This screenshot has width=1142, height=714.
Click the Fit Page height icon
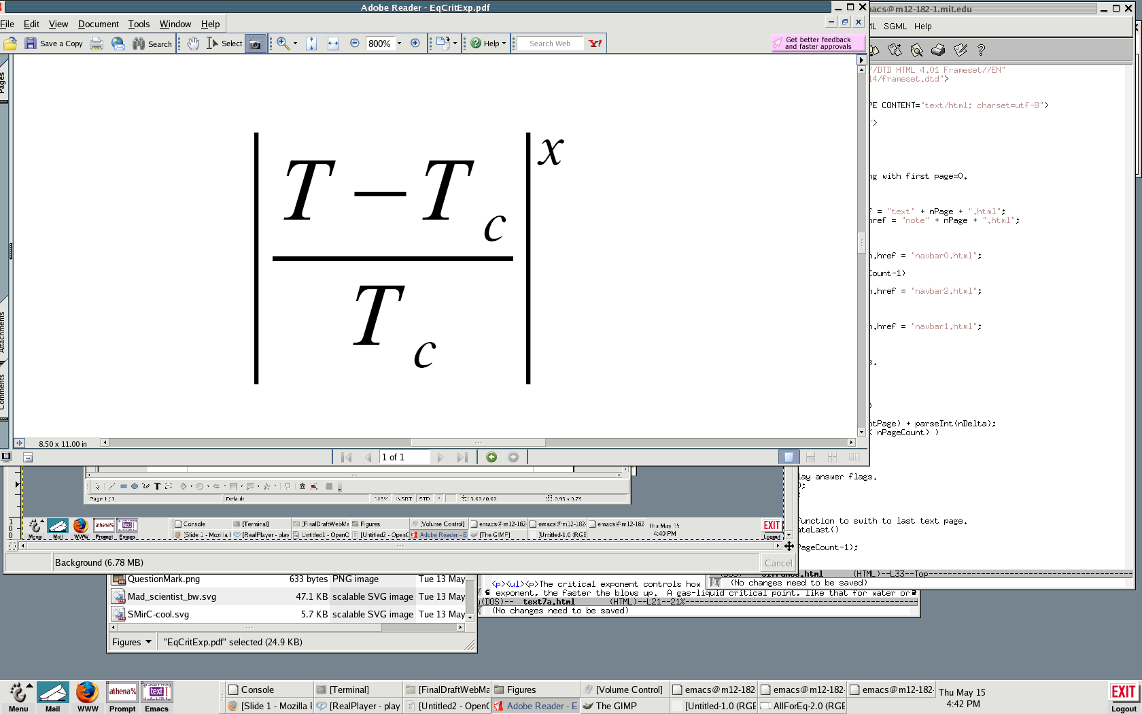[311, 44]
